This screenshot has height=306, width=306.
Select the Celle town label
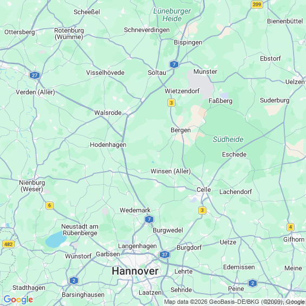click(204, 190)
